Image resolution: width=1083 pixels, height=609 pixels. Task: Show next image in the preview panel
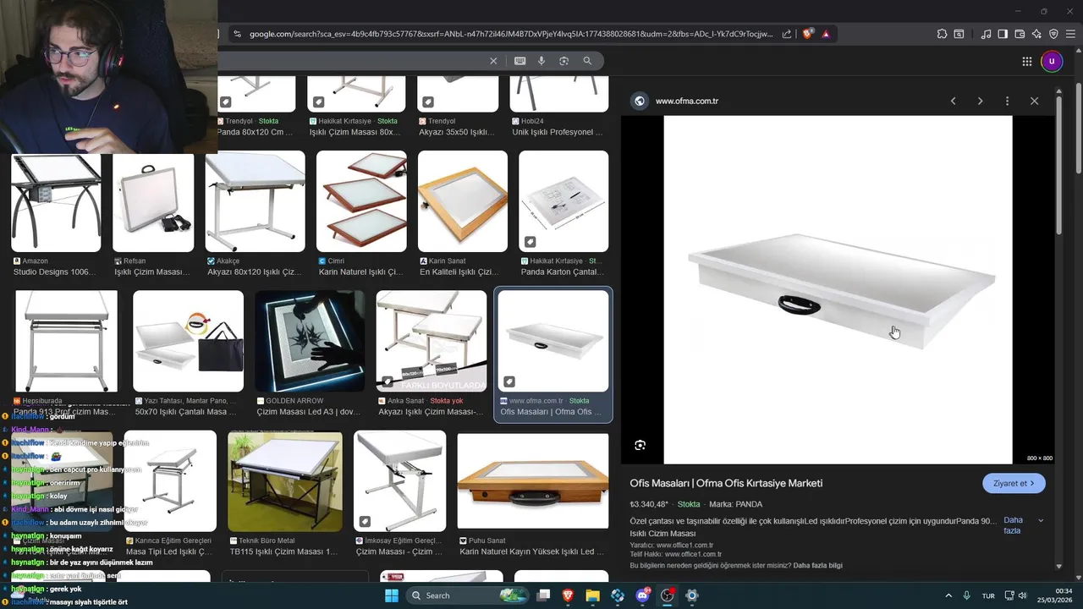980,101
